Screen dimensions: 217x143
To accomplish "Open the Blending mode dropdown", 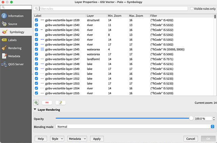I will (x=135, y=126).
